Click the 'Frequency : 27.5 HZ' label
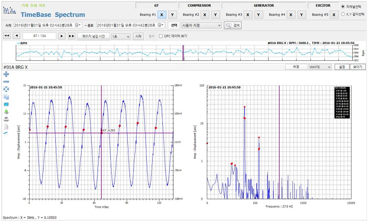Image resolution: width=368 pixels, height=222 pixels. coord(279,207)
